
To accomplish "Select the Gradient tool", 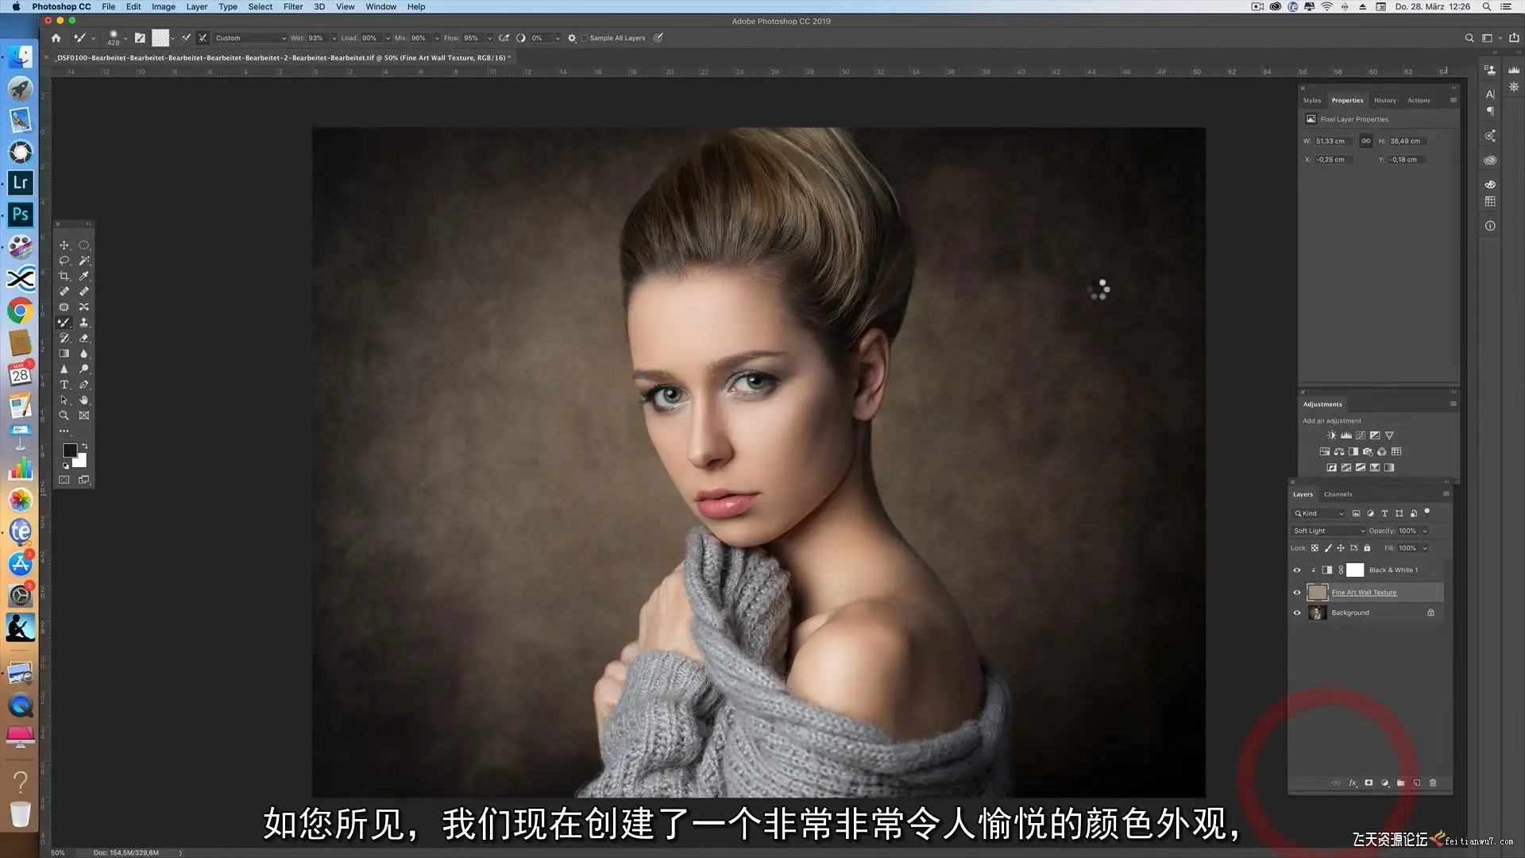I will [64, 354].
